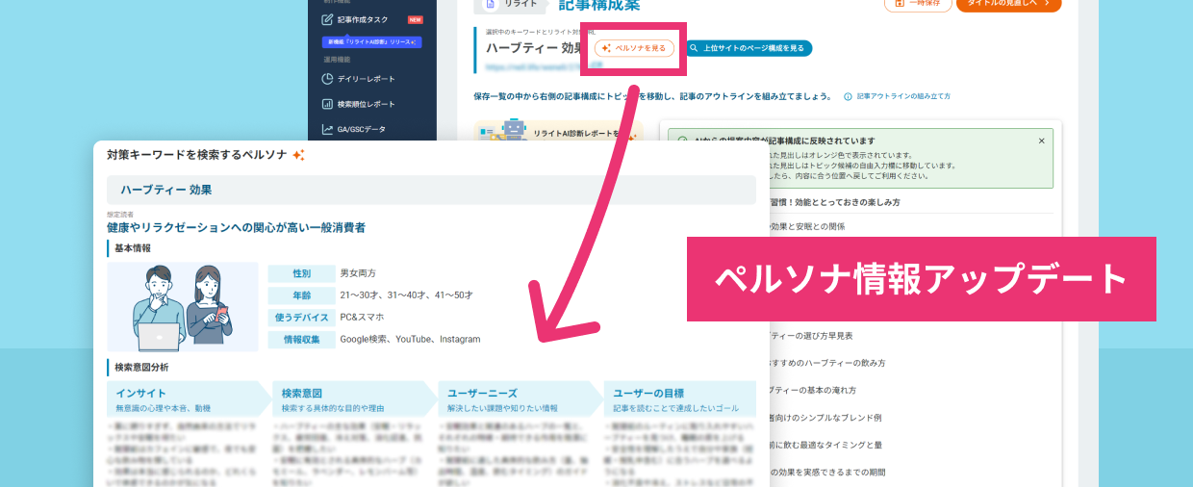Select outline item すすめのハーブティーの飲み方
The width and height of the screenshot is (1193, 487).
pos(827,363)
